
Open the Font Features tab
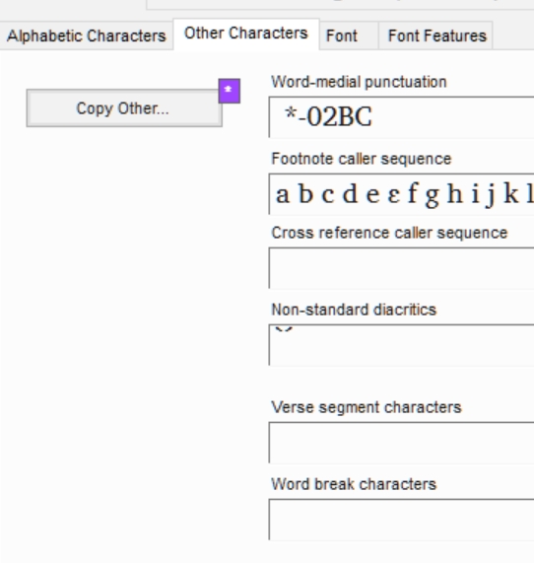pos(435,35)
